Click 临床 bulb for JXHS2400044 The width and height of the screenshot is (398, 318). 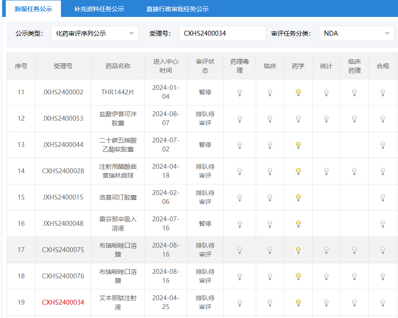coord(270,145)
